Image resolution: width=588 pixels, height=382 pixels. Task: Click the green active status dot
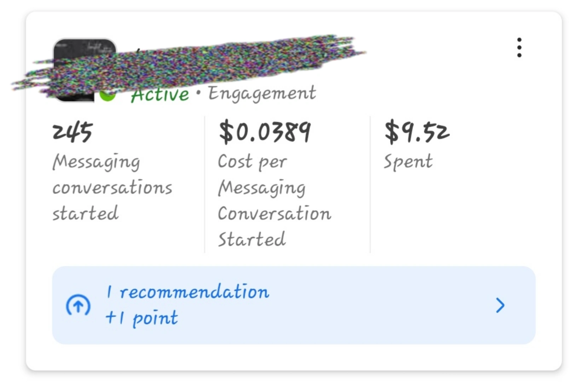click(108, 95)
